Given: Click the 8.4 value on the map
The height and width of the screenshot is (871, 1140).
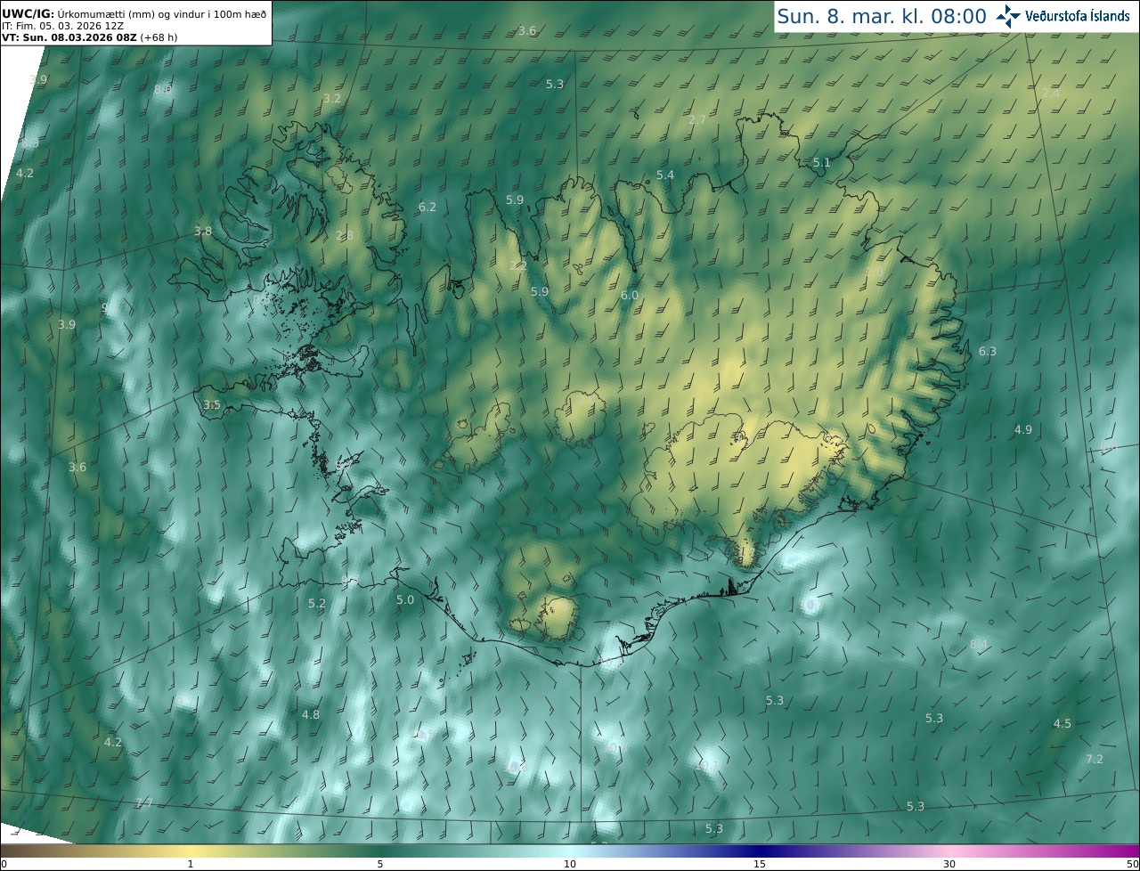Looking at the screenshot, I should (979, 645).
